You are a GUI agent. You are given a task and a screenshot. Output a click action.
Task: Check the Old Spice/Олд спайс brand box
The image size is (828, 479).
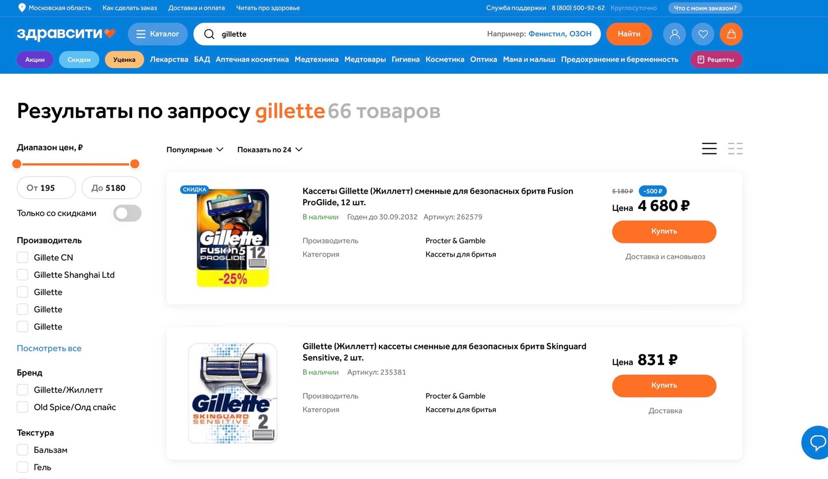click(23, 407)
